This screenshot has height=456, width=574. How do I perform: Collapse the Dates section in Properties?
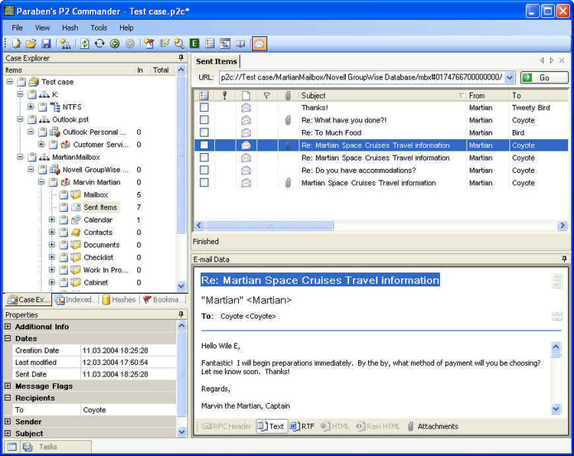[x=8, y=338]
